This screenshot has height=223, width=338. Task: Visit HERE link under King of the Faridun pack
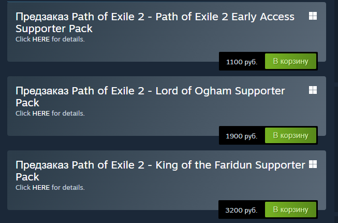[41, 188]
